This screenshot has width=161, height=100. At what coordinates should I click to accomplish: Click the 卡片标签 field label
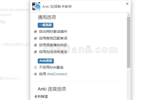(x=41, y=96)
